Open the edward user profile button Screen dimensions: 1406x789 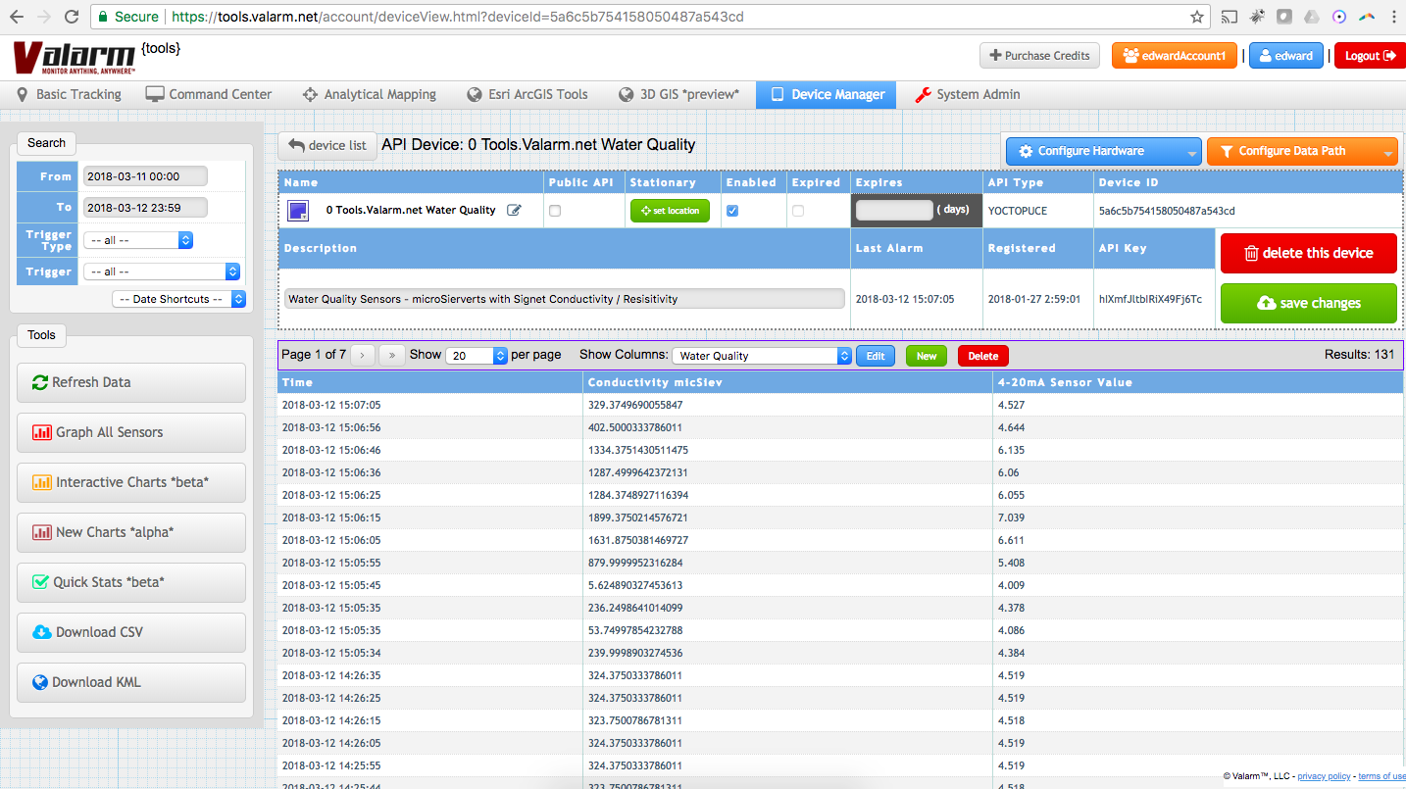coord(1286,56)
